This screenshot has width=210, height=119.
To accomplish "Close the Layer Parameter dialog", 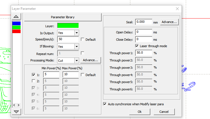I will (177, 9).
